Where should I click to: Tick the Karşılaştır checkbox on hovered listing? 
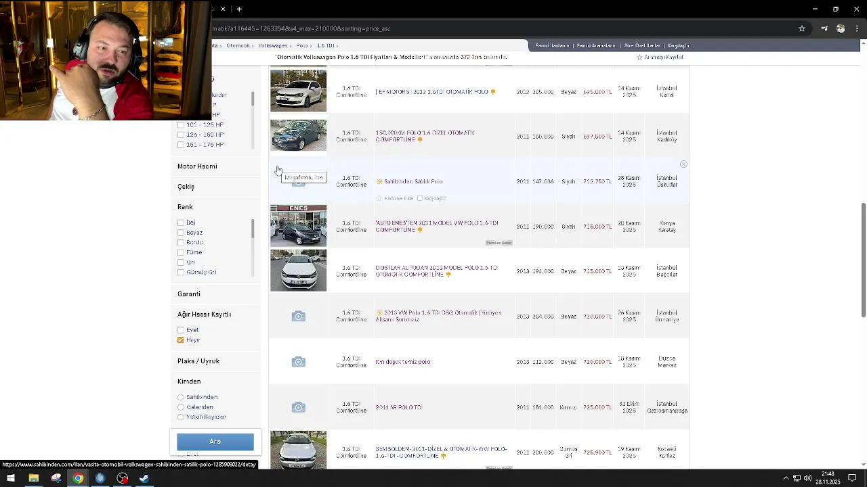[x=420, y=198]
